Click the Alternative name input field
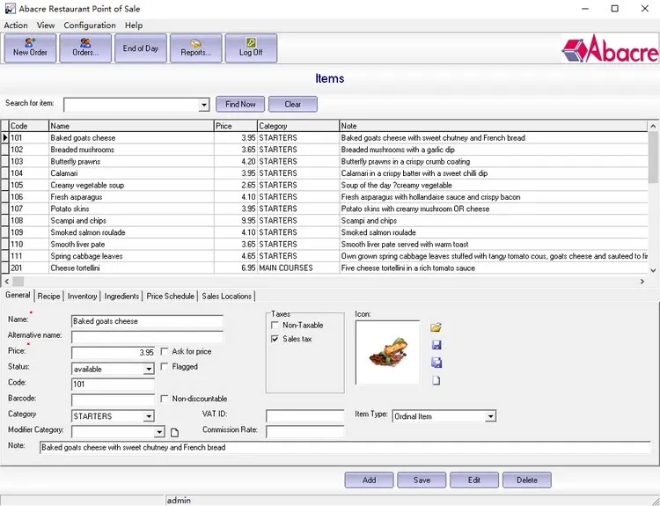The height and width of the screenshot is (506, 660). (x=147, y=337)
